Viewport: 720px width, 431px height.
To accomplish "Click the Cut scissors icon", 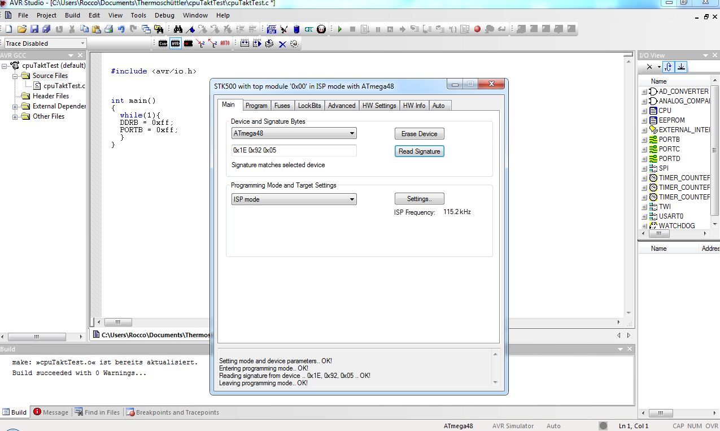I will tap(72, 29).
